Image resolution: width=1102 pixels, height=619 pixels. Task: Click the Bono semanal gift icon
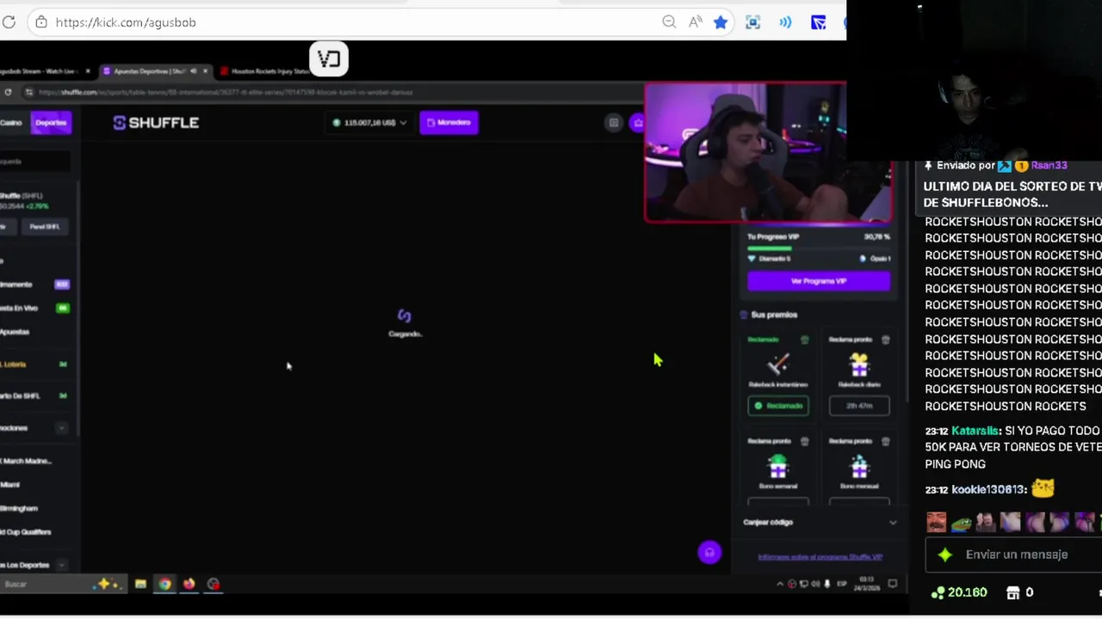point(778,466)
